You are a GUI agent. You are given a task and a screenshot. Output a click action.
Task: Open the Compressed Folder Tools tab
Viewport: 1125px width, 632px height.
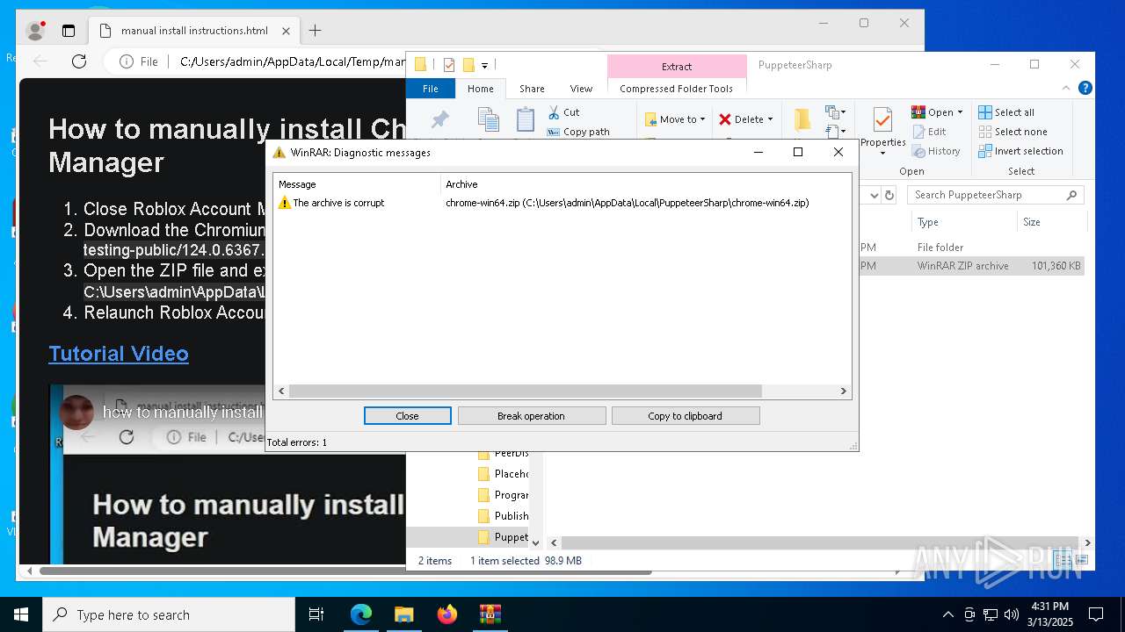[676, 89]
